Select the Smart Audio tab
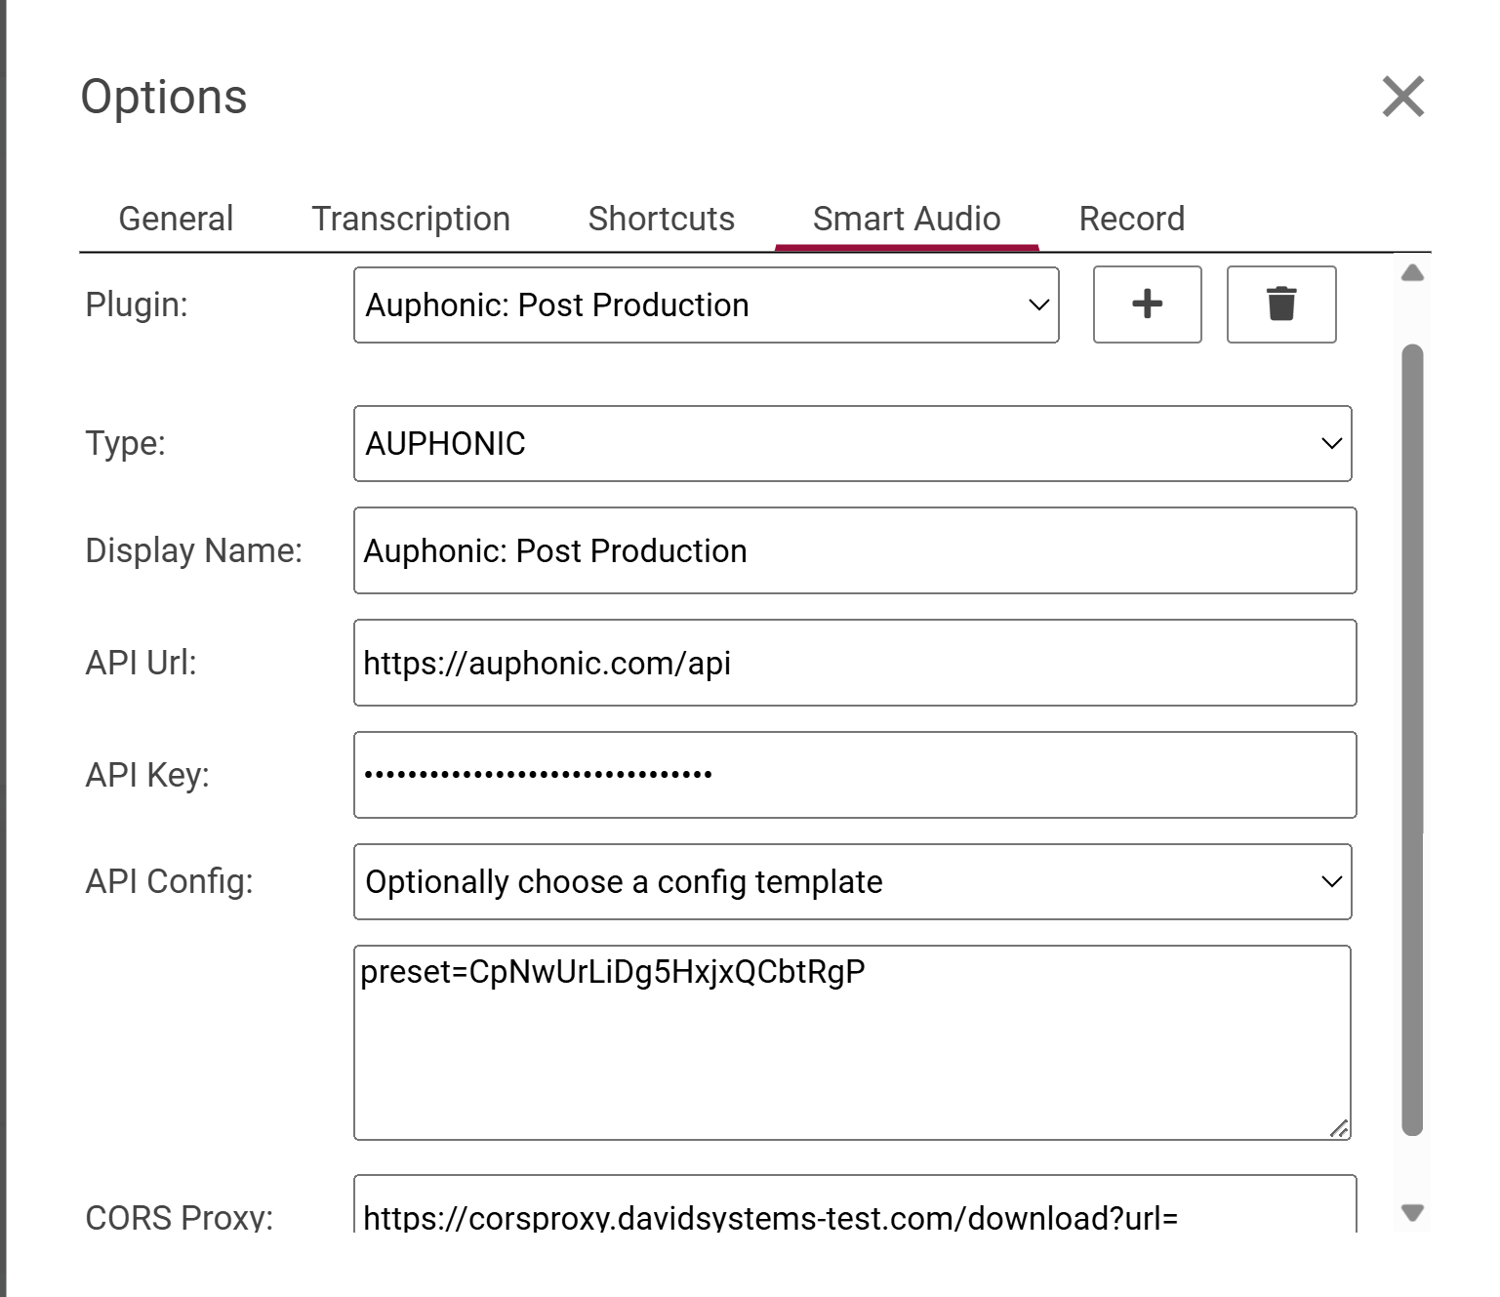The width and height of the screenshot is (1500, 1297). [906, 219]
